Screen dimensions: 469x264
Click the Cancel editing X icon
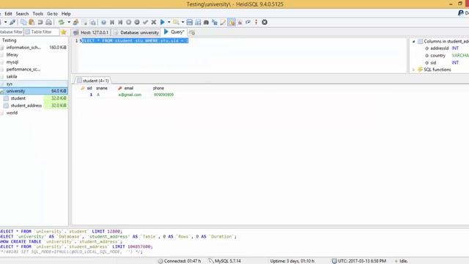coord(154,22)
